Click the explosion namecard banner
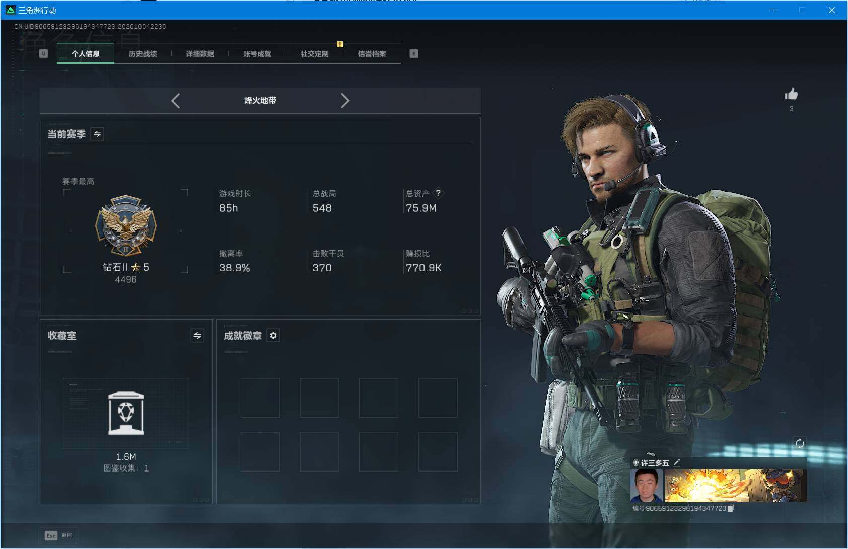This screenshot has width=848, height=549. [x=736, y=486]
